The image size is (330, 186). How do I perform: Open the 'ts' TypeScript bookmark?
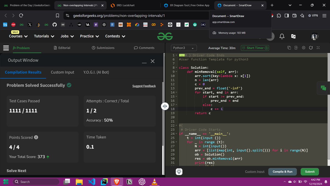5,25
